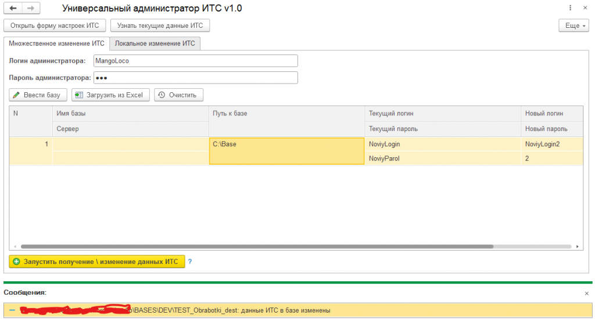
Task: Collapse message with the minus icon
Action: point(12,310)
